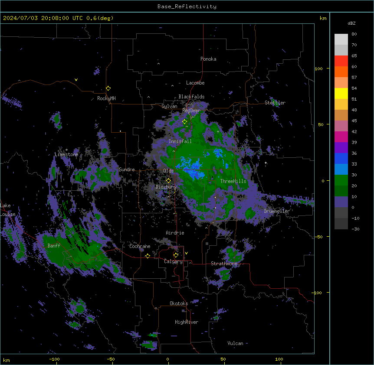Click the Sundre city label
This screenshot has width=374, height=365.
(127, 169)
